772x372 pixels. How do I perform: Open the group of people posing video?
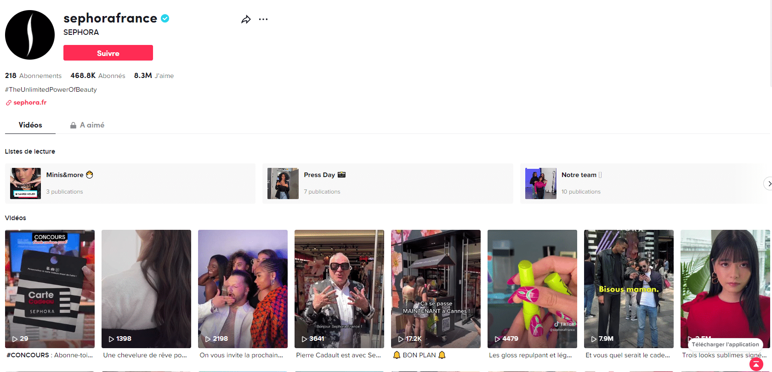pos(243,289)
